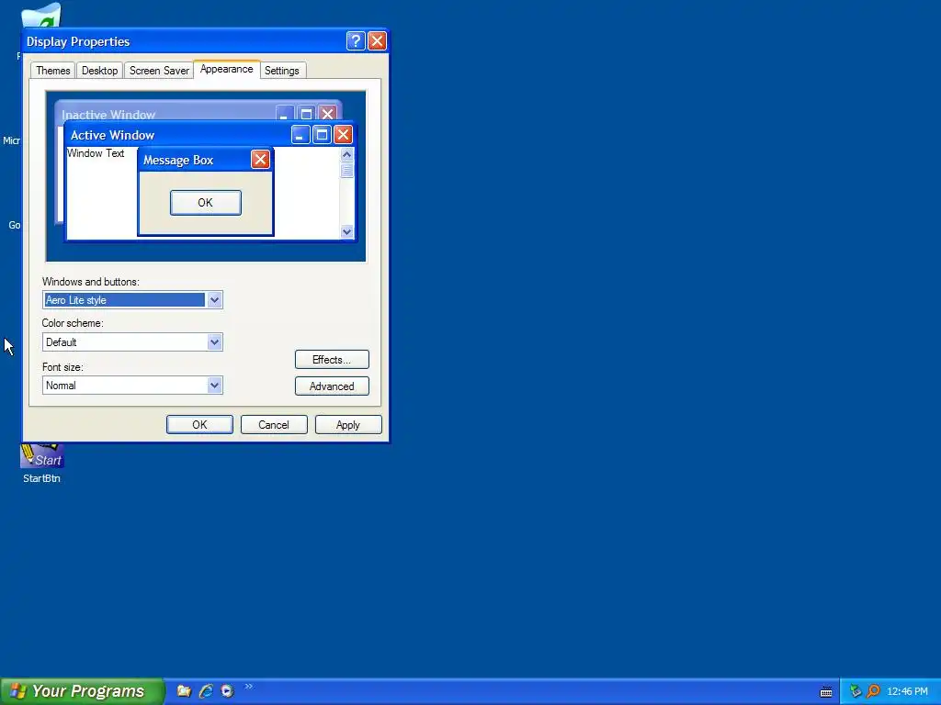Click the Window Text in preview
Image resolution: width=941 pixels, height=705 pixels.
pyautogui.click(x=96, y=153)
